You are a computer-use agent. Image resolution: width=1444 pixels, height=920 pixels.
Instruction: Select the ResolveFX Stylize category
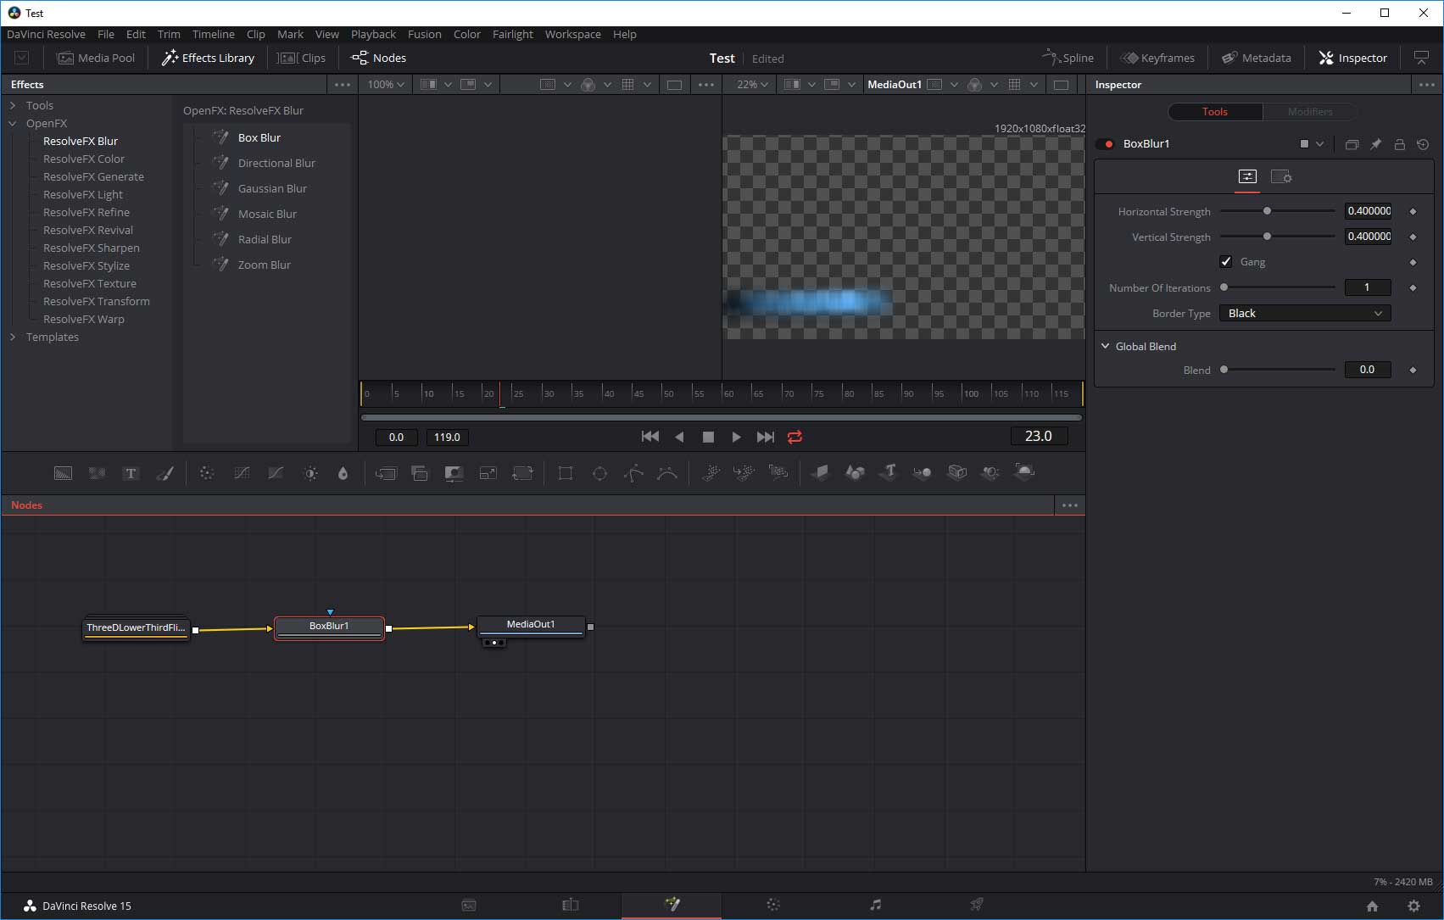[x=86, y=265]
